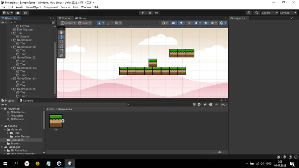
Task: Open the Center pivot dropdown
Action: click(68, 23)
